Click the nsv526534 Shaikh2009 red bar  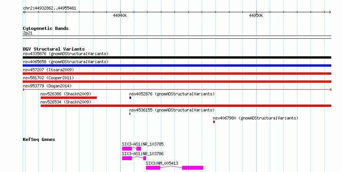point(186,106)
